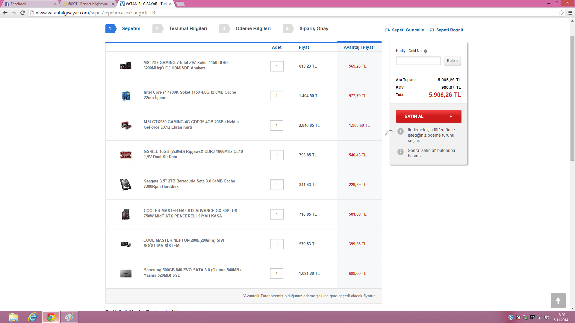The width and height of the screenshot is (575, 323).
Task: Click the taskbar volume speaker icon
Action: tap(547, 317)
